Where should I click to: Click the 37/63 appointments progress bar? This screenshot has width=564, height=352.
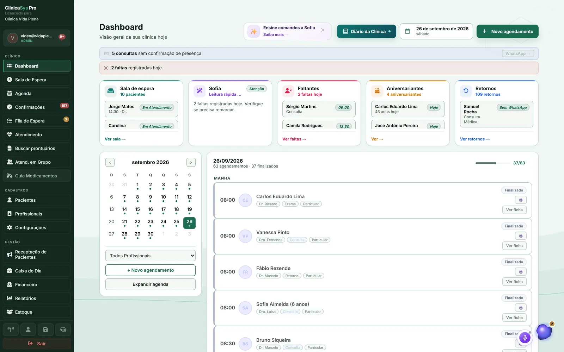point(493,163)
